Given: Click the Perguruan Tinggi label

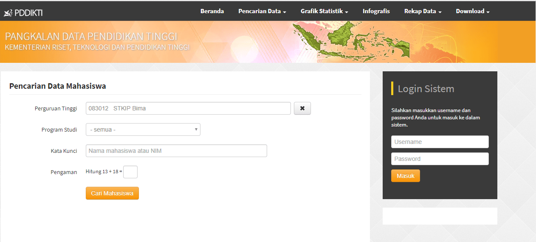Looking at the screenshot, I should point(56,108).
